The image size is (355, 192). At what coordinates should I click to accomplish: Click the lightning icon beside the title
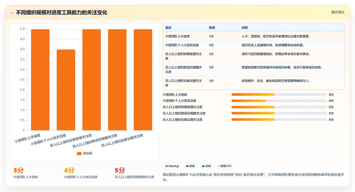pos(12,13)
